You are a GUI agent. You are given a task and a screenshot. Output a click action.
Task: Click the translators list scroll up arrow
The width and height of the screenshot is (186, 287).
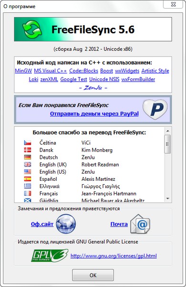tap(167, 131)
